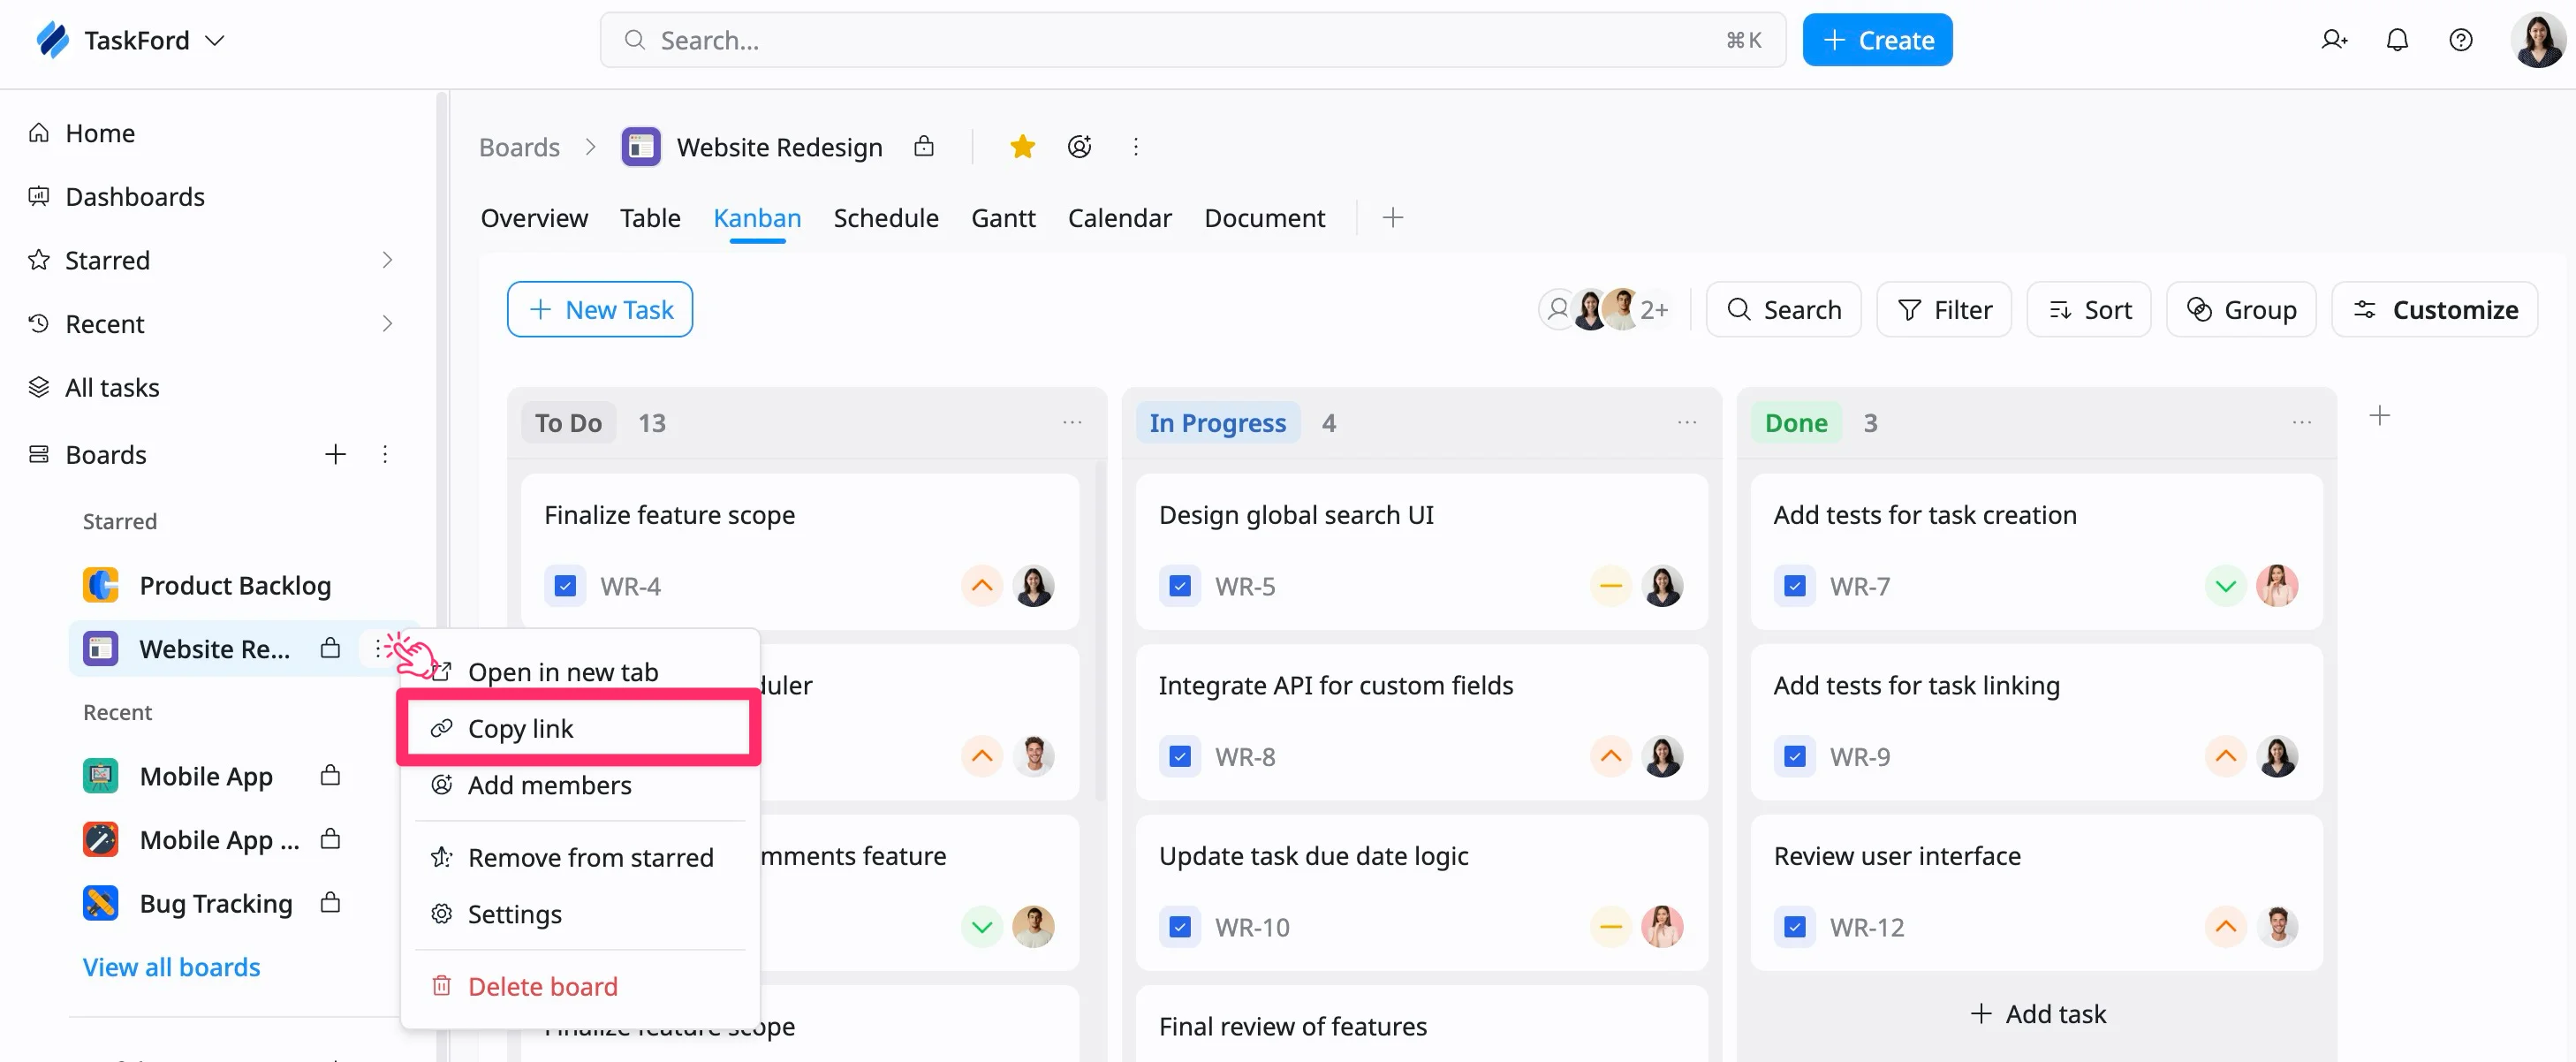Click the assignee avatar on WR-8 card
Screen dimensions: 2576x1062
(x=1663, y=756)
